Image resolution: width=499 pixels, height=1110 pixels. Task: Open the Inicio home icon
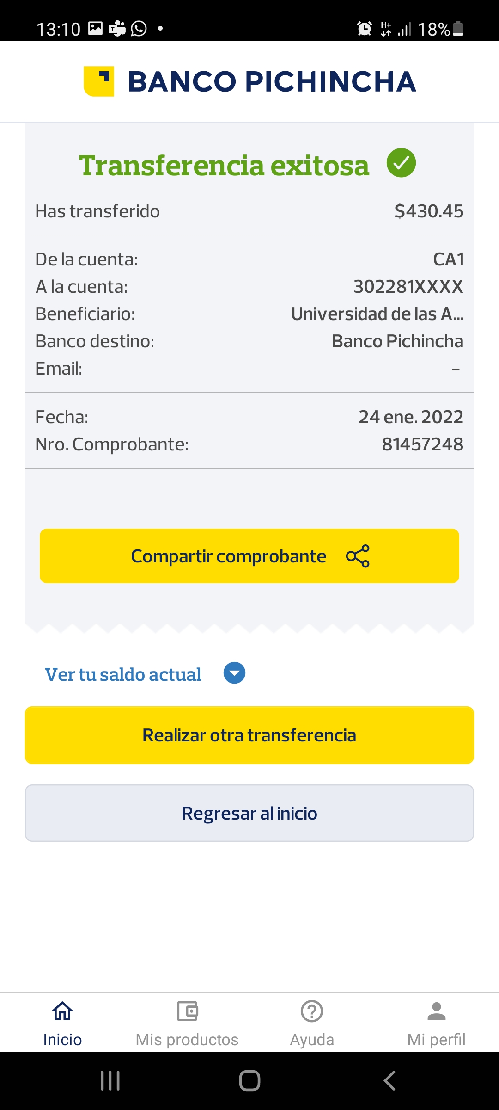(62, 1011)
